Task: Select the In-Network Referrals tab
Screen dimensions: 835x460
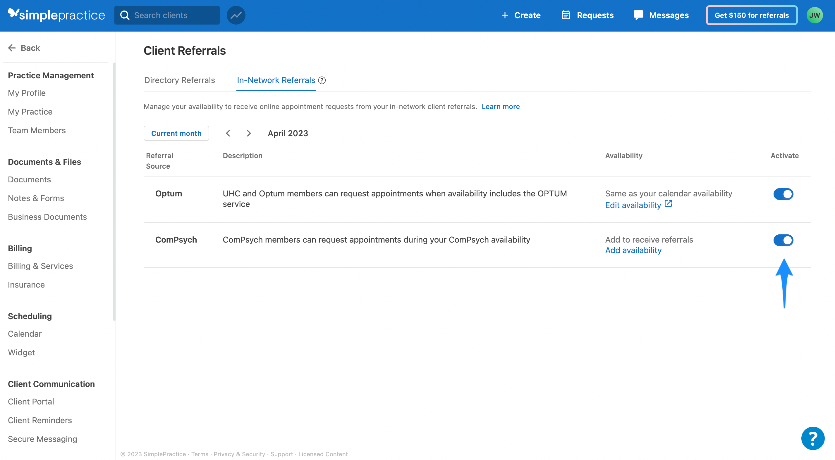Action: 276,80
